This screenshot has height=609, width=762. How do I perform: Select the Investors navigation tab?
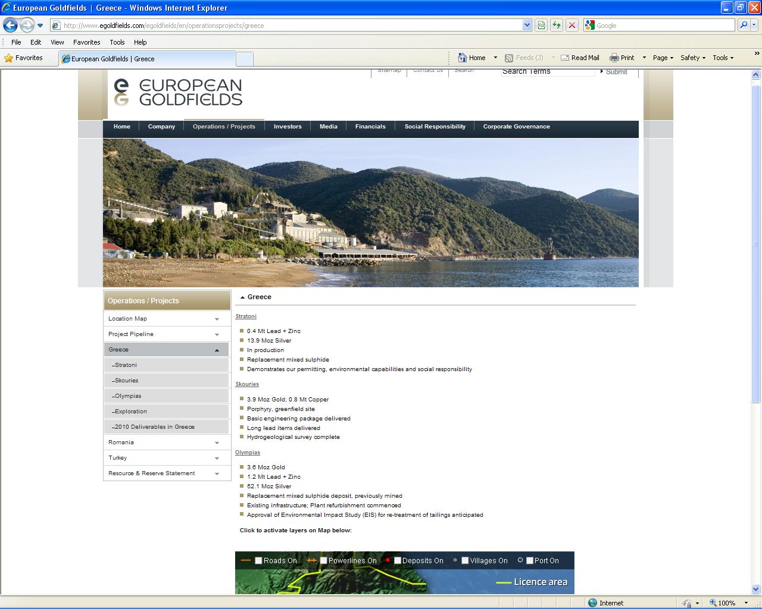tap(288, 127)
